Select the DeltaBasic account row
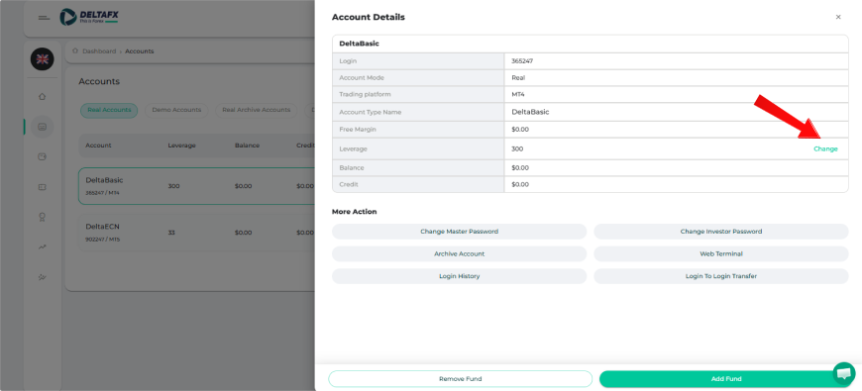Viewport: 862px width, 391px height. click(x=197, y=186)
